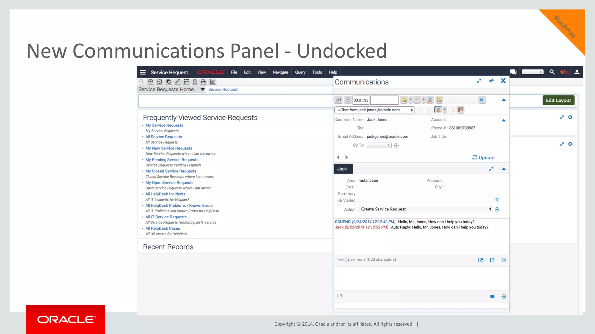Click the blue pause button in communications toolbar
This screenshot has width=595, height=334.
point(482,100)
